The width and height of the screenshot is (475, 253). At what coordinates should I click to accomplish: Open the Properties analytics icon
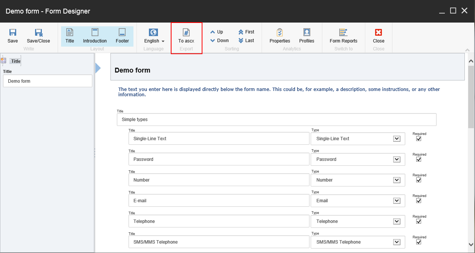pyautogui.click(x=280, y=32)
